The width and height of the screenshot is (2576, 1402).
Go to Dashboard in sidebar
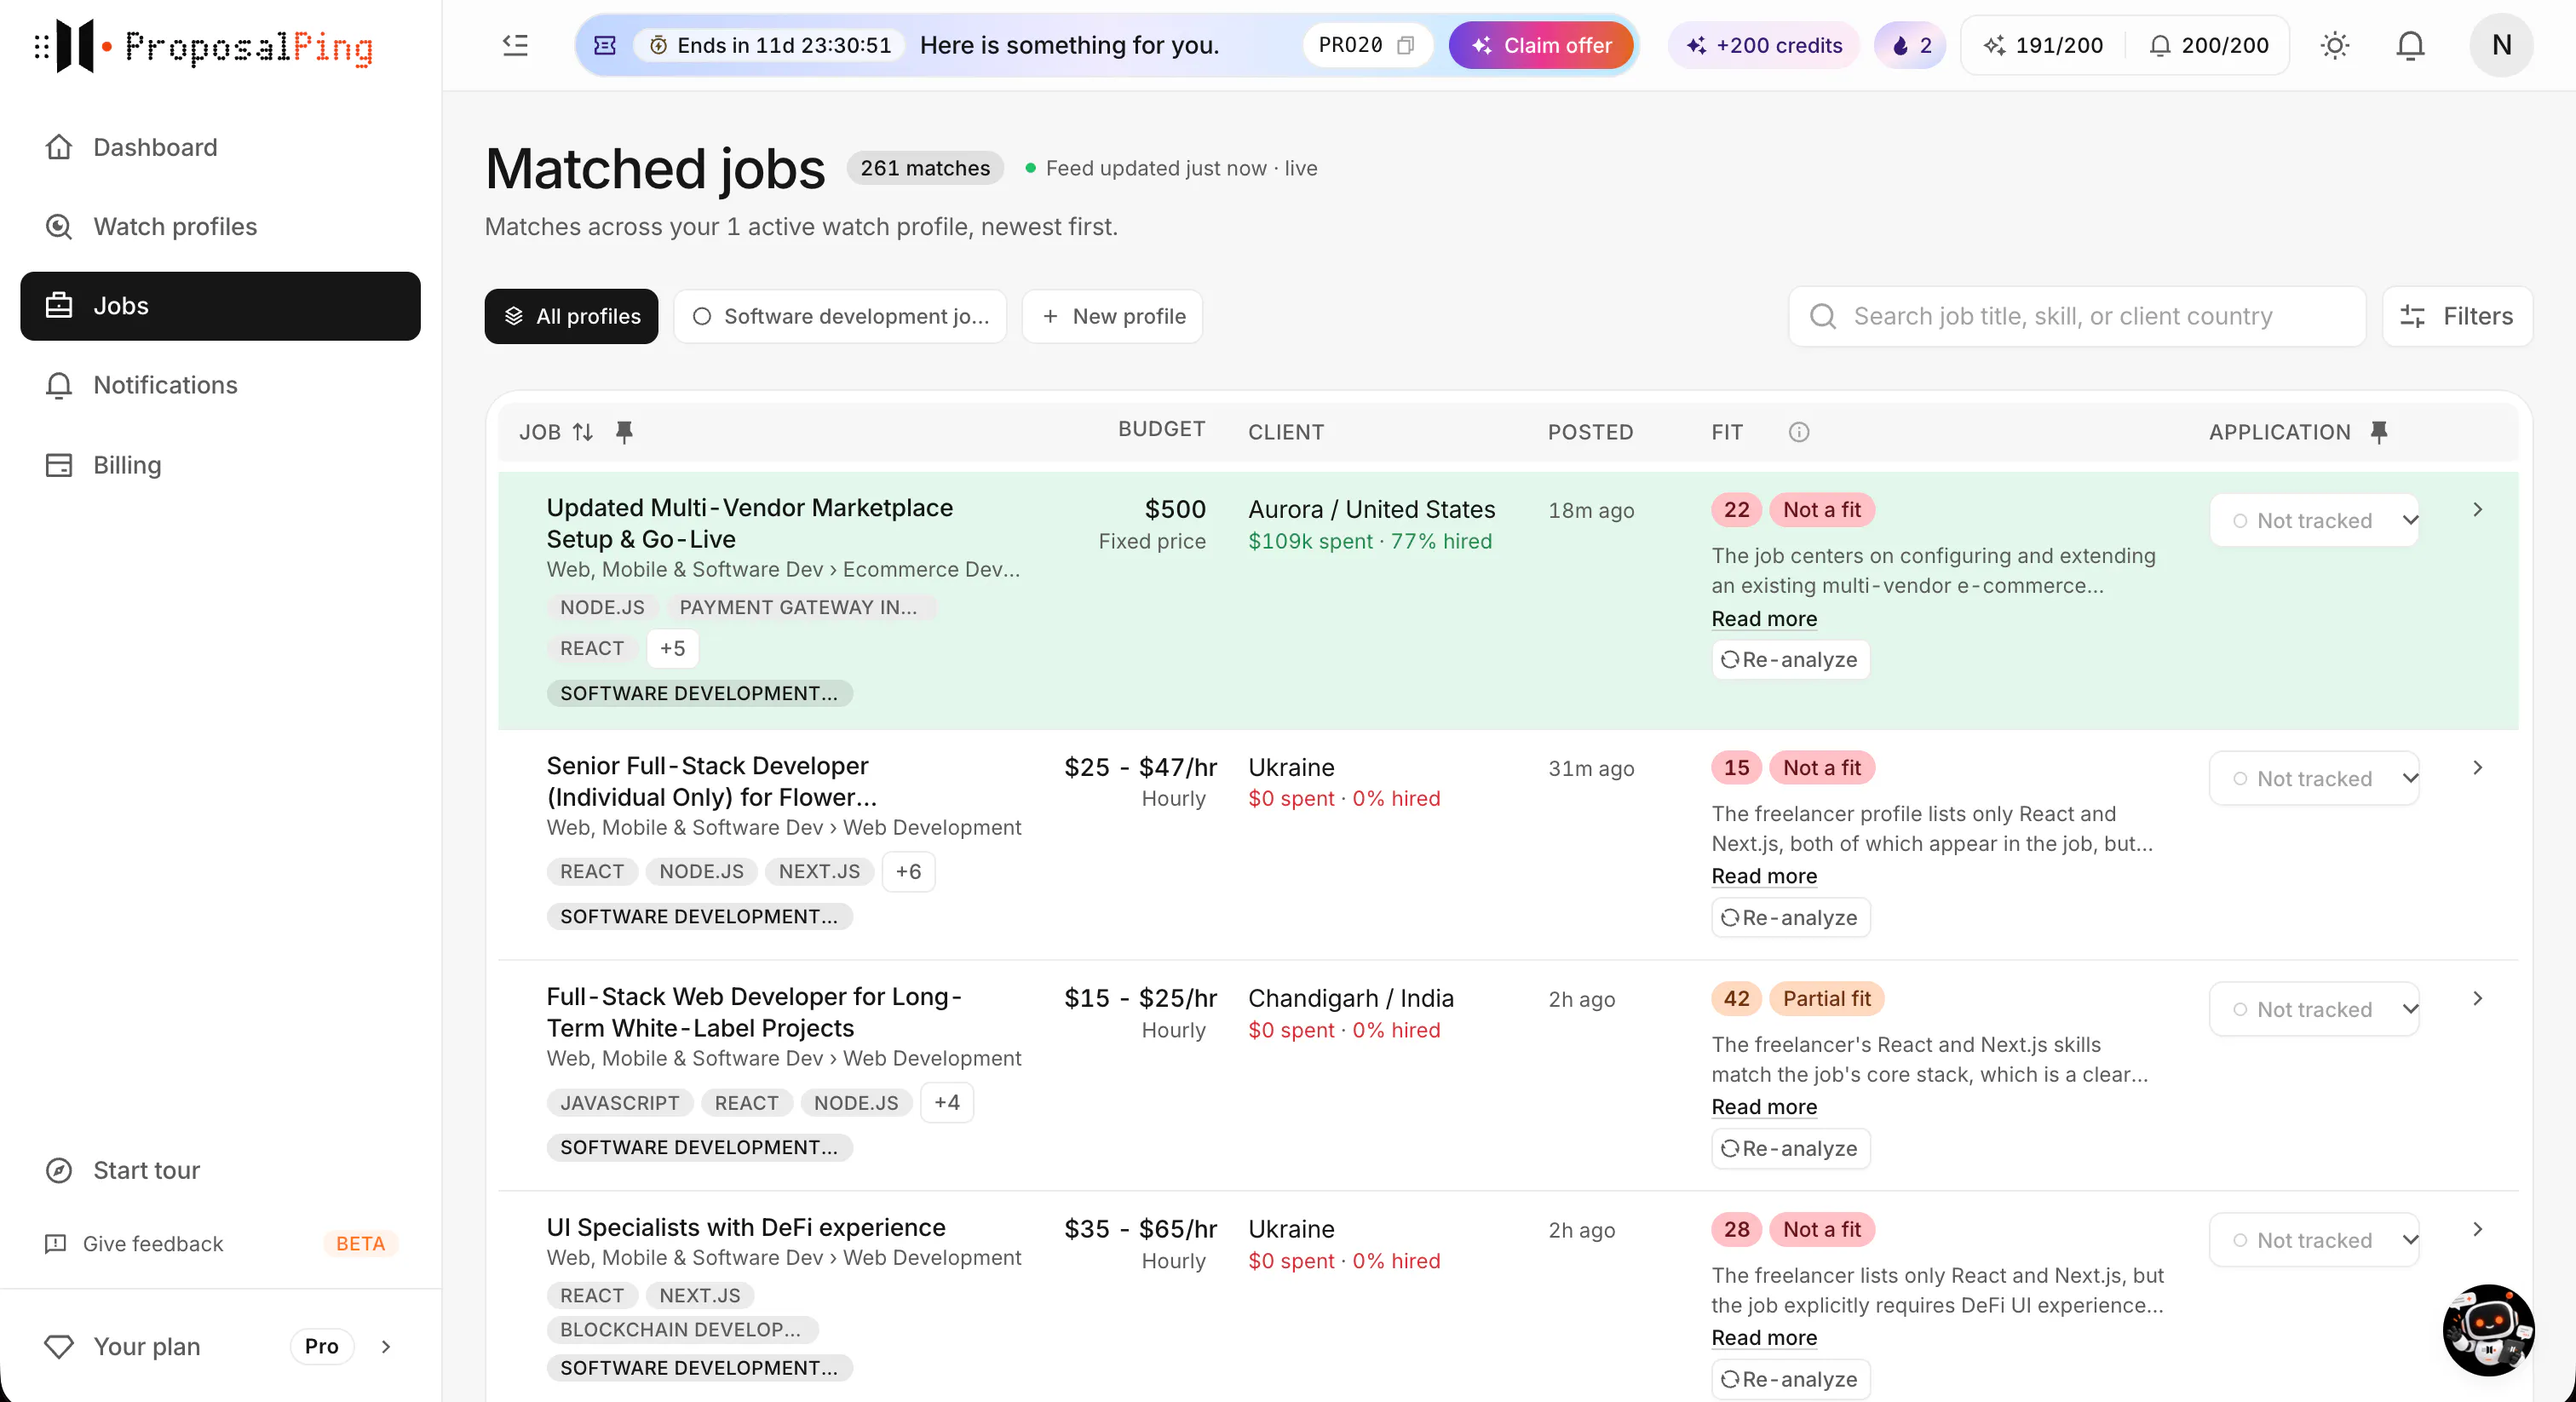(220, 147)
